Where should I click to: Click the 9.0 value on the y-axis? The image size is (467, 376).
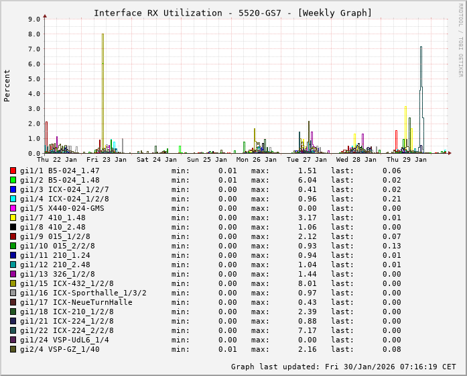coord(34,19)
